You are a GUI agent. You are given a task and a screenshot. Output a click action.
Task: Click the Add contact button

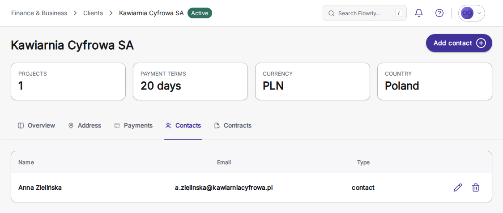459,43
